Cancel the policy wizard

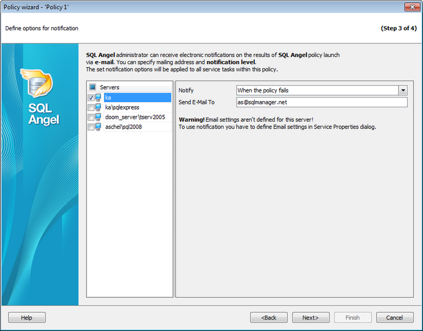(x=394, y=317)
